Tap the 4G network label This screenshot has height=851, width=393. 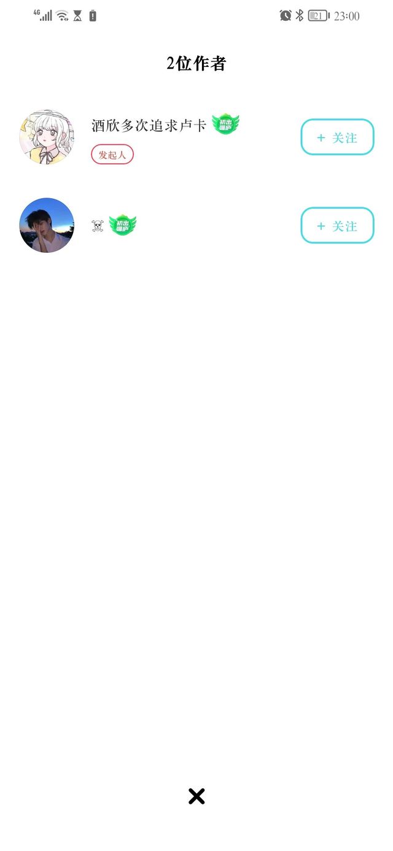point(37,12)
